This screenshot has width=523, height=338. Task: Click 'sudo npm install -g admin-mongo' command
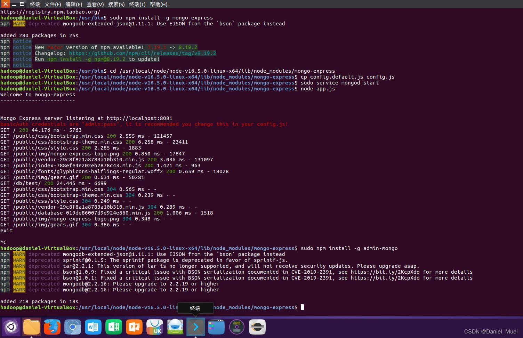pos(349,248)
